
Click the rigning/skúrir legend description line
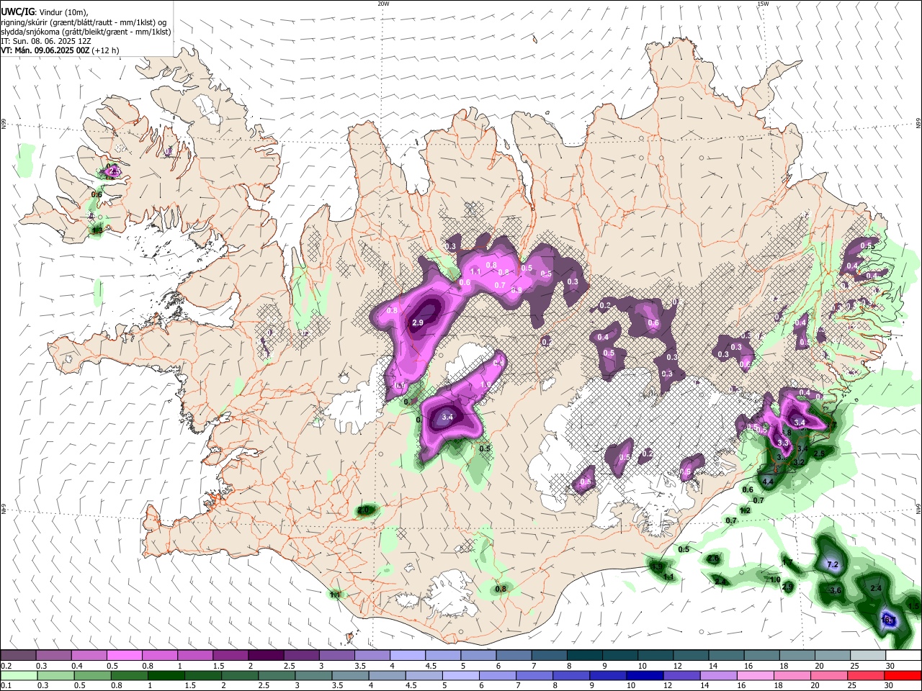(x=84, y=22)
